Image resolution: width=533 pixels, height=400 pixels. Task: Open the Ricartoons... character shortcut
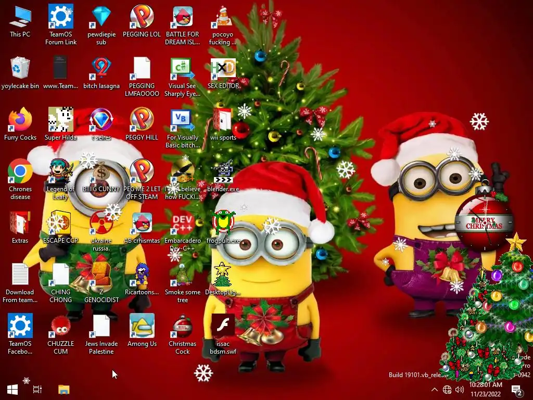(x=142, y=279)
